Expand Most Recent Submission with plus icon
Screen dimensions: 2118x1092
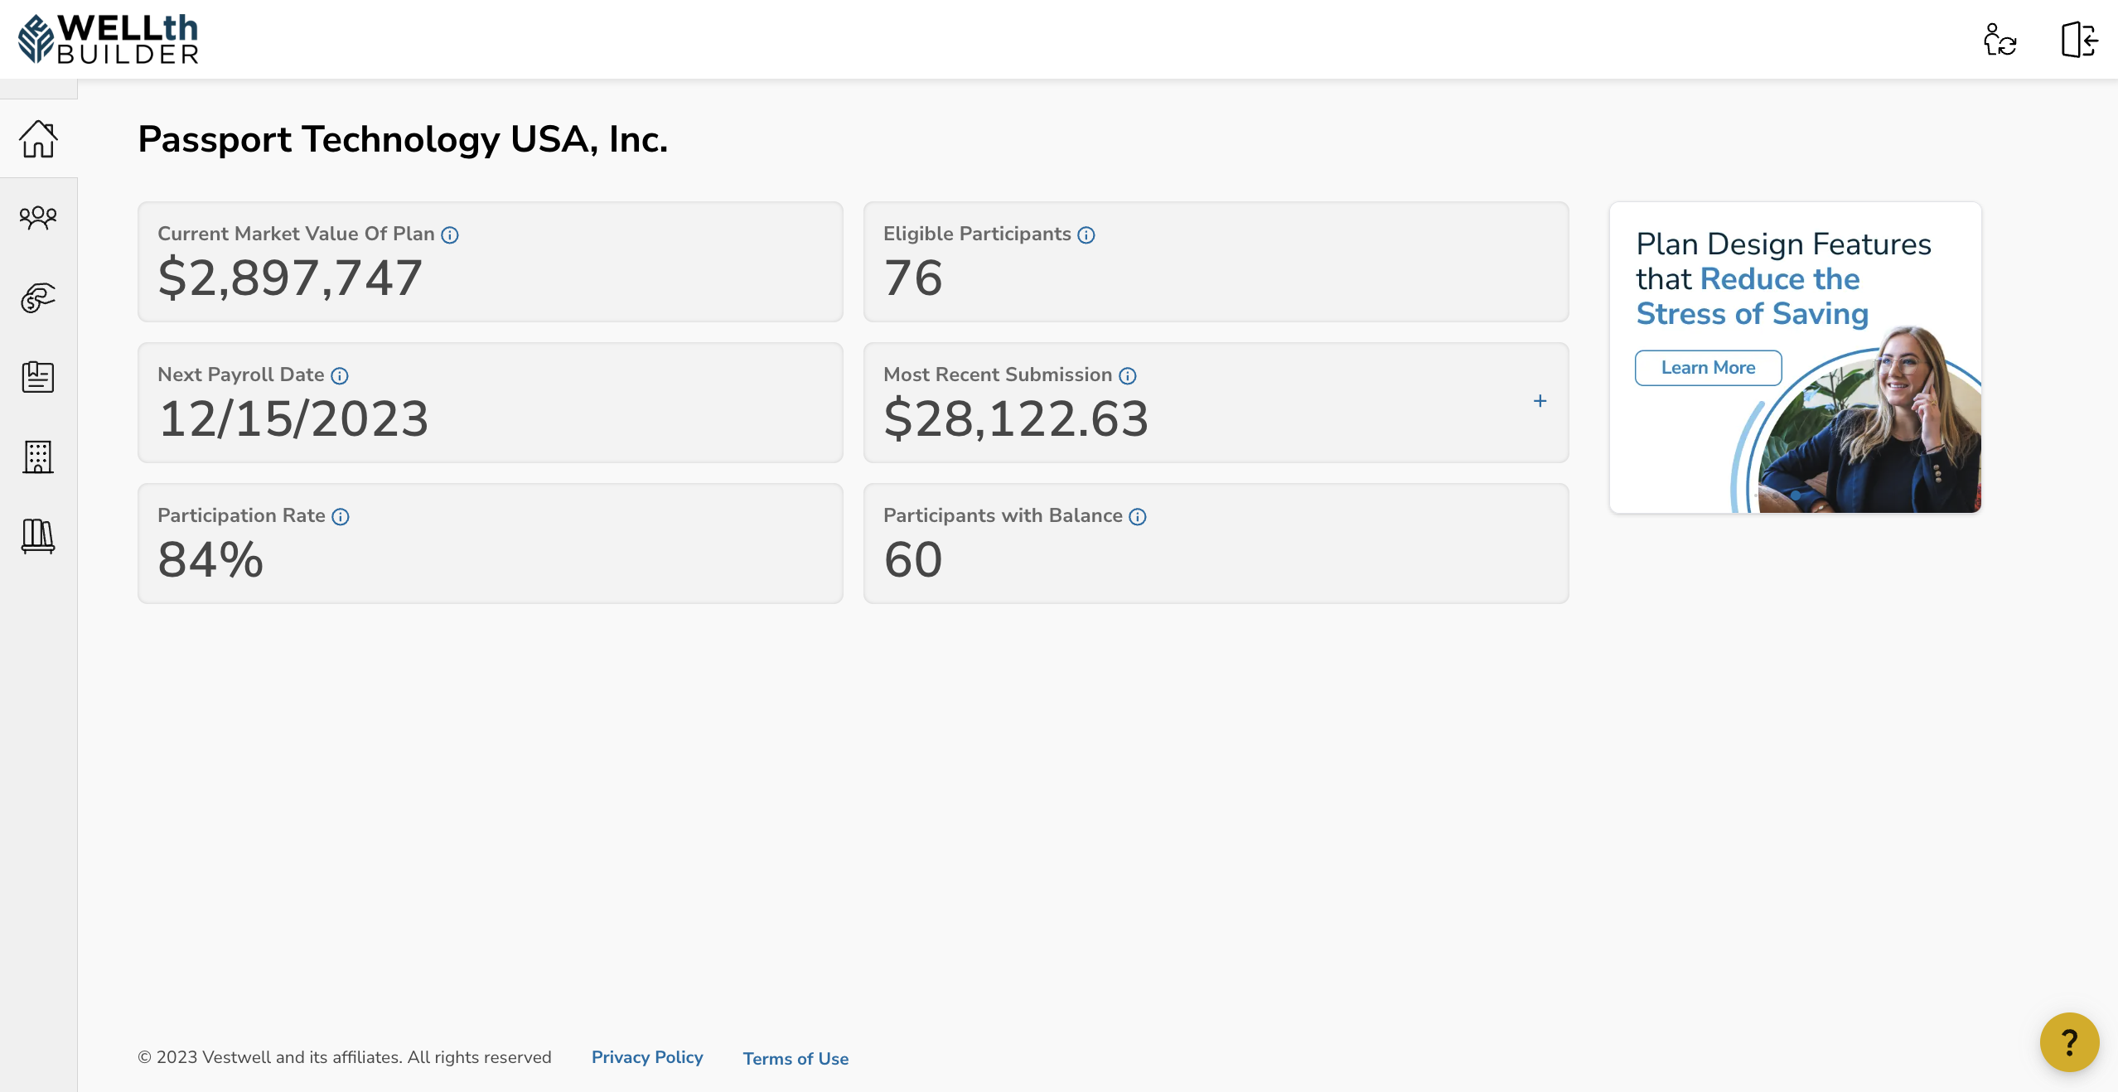[x=1540, y=401]
